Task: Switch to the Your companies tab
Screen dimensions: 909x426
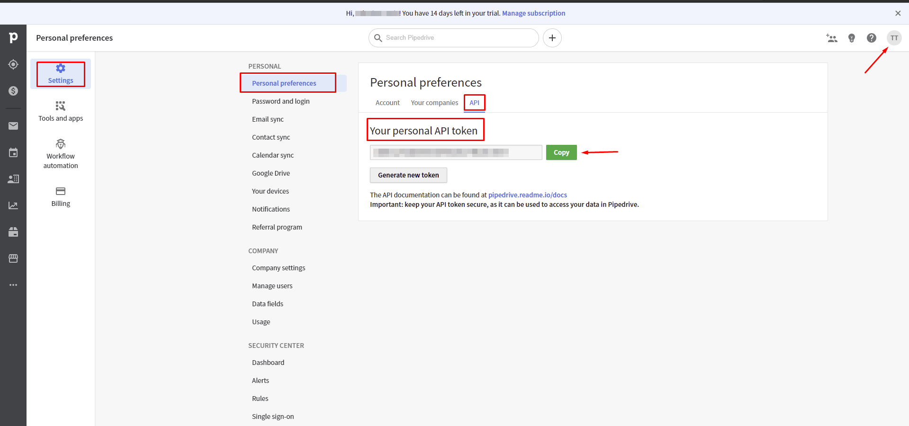Action: point(434,103)
